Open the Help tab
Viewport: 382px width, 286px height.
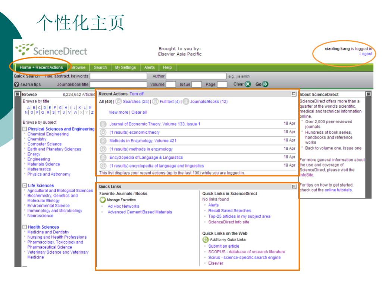[x=167, y=67]
